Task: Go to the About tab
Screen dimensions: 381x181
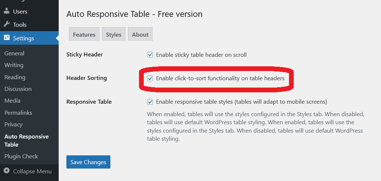Action: pos(140,34)
